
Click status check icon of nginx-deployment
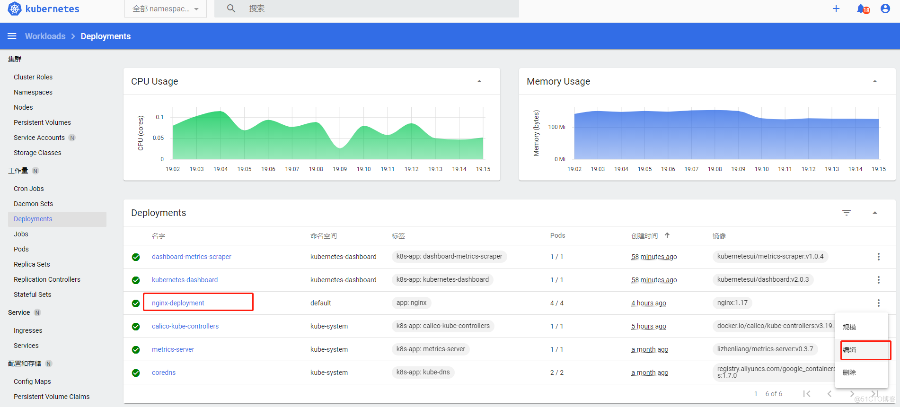point(136,303)
